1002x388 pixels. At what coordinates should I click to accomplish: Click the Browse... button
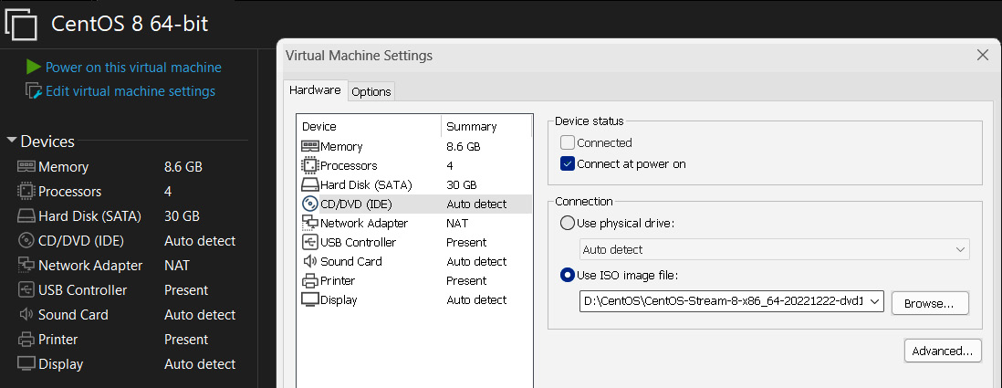point(930,304)
